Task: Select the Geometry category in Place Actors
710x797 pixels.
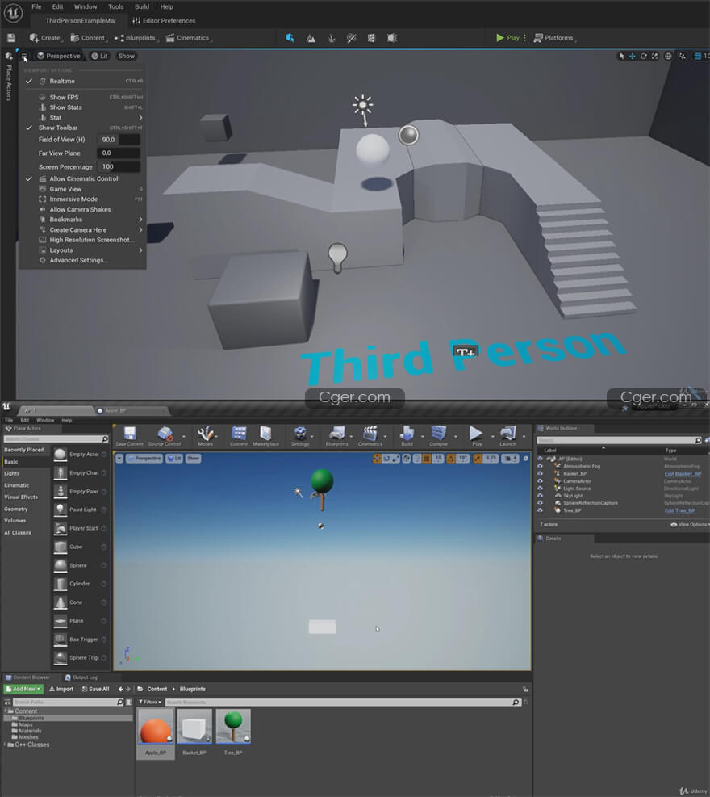Action: coord(16,510)
